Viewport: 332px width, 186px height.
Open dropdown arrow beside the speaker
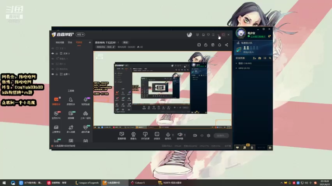pyautogui.click(x=185, y=135)
